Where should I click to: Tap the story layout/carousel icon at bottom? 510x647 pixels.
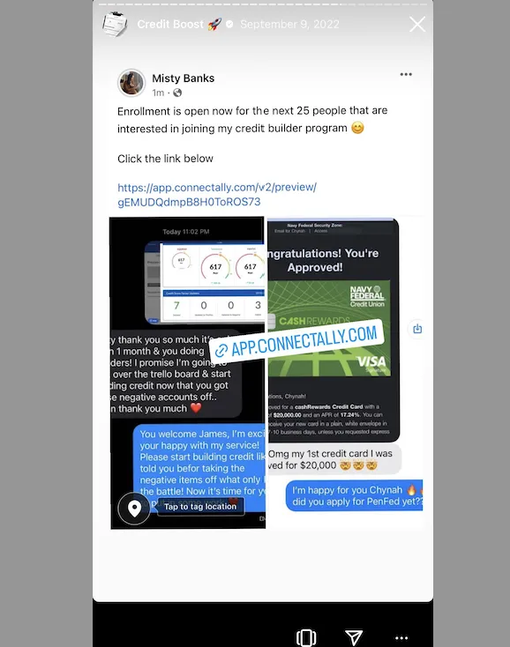tap(306, 637)
